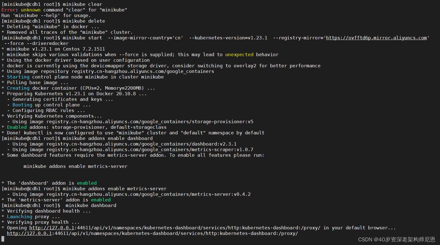Click green 'enabled' on the 'dashboard' addon line

tap(87, 183)
